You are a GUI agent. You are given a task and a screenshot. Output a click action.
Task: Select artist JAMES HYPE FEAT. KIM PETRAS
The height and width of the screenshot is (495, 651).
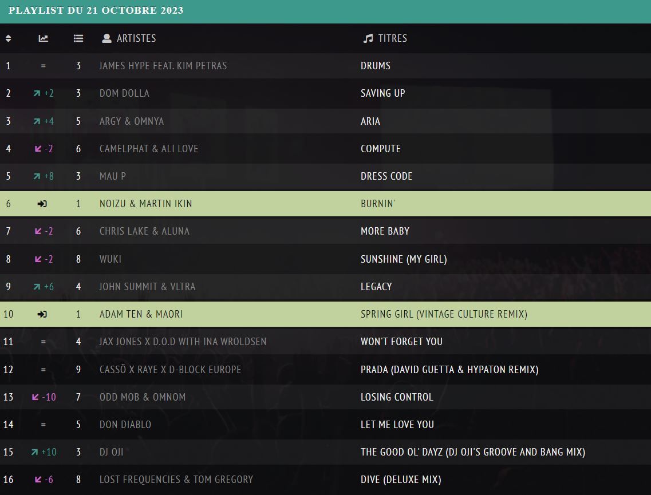163,66
